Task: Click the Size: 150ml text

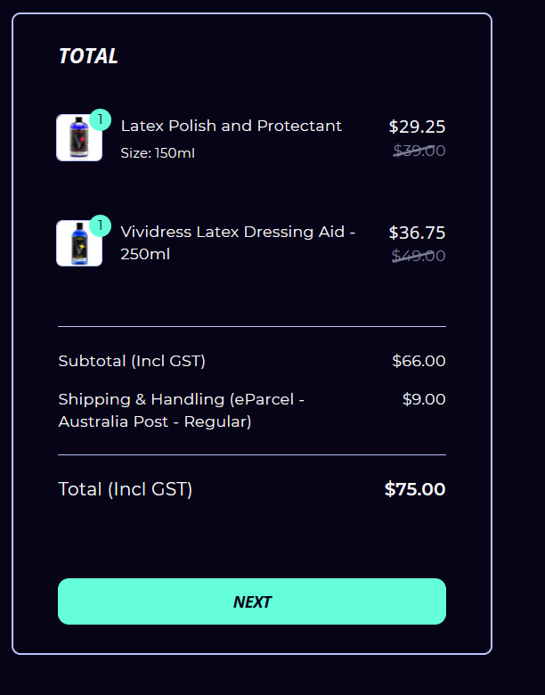Action: 158,153
